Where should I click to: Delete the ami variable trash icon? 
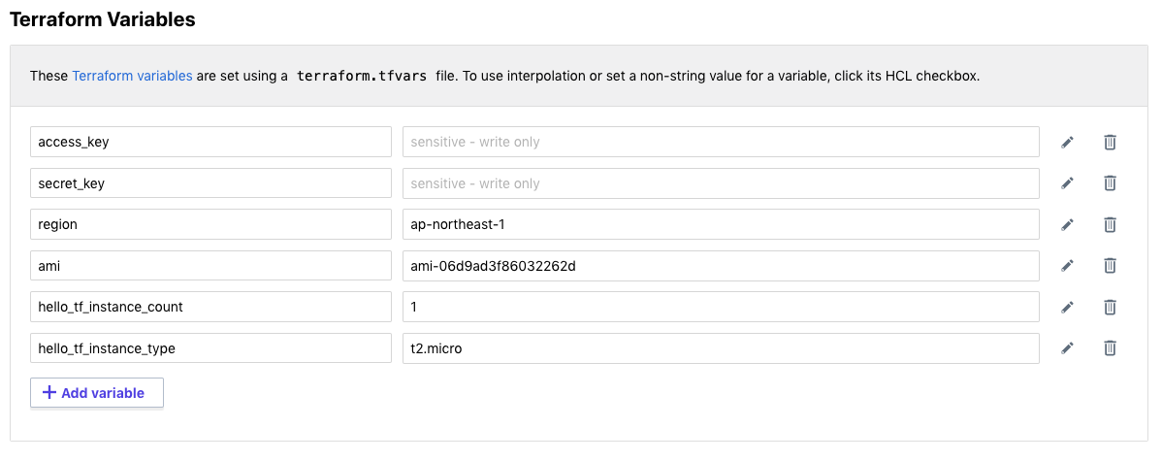click(x=1110, y=265)
